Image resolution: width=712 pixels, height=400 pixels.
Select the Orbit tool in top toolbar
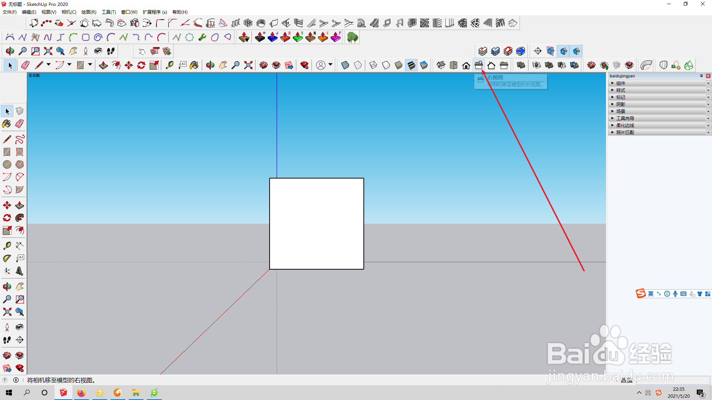(210, 66)
